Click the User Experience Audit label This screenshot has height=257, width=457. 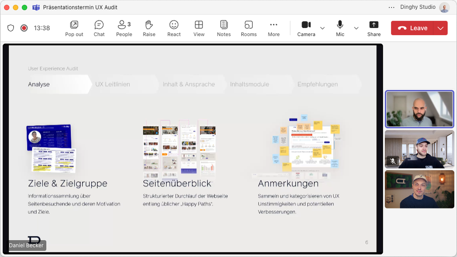(x=53, y=69)
